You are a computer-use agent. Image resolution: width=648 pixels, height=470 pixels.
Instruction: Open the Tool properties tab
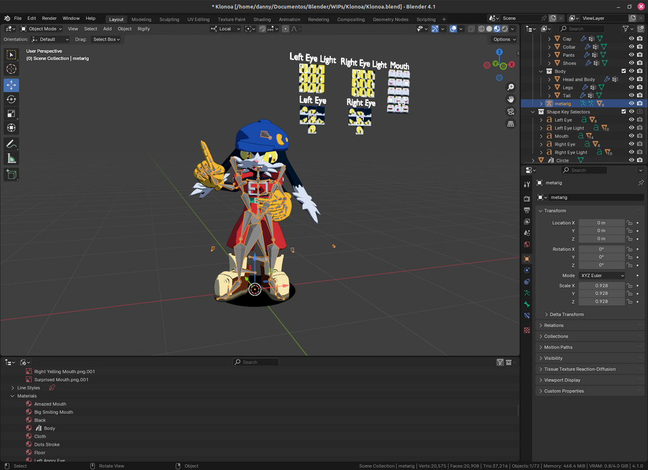tap(527, 184)
